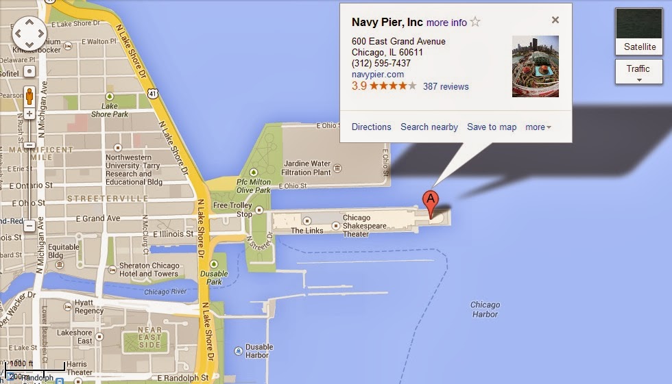Open the 387 reviews link
The image size is (672, 384).
[446, 86]
